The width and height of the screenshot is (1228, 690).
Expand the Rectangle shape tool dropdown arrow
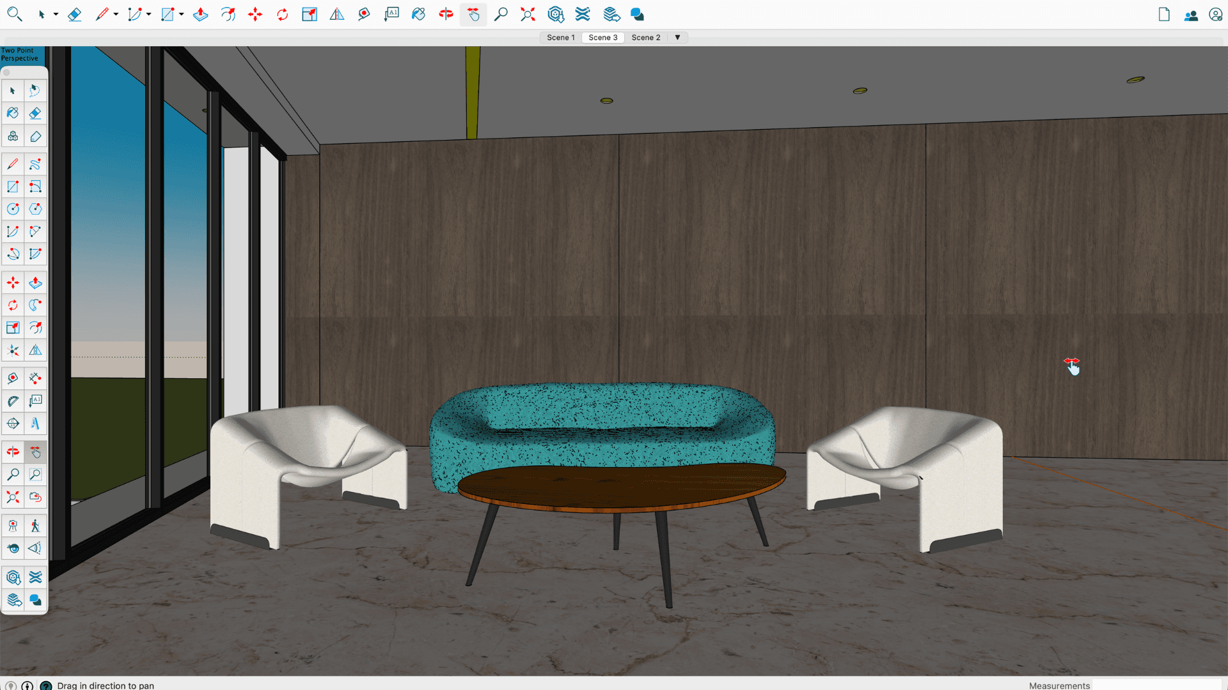tap(182, 14)
